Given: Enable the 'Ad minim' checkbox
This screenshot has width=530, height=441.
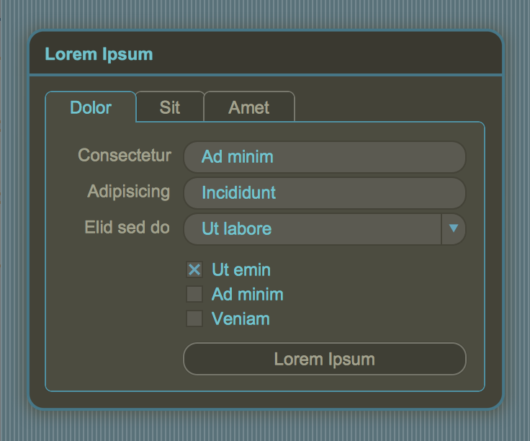Looking at the screenshot, I should [194, 294].
